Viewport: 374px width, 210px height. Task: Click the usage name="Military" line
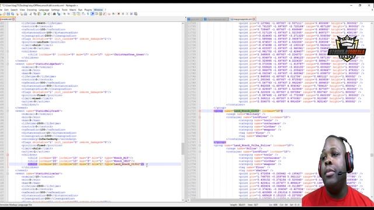click(245, 114)
